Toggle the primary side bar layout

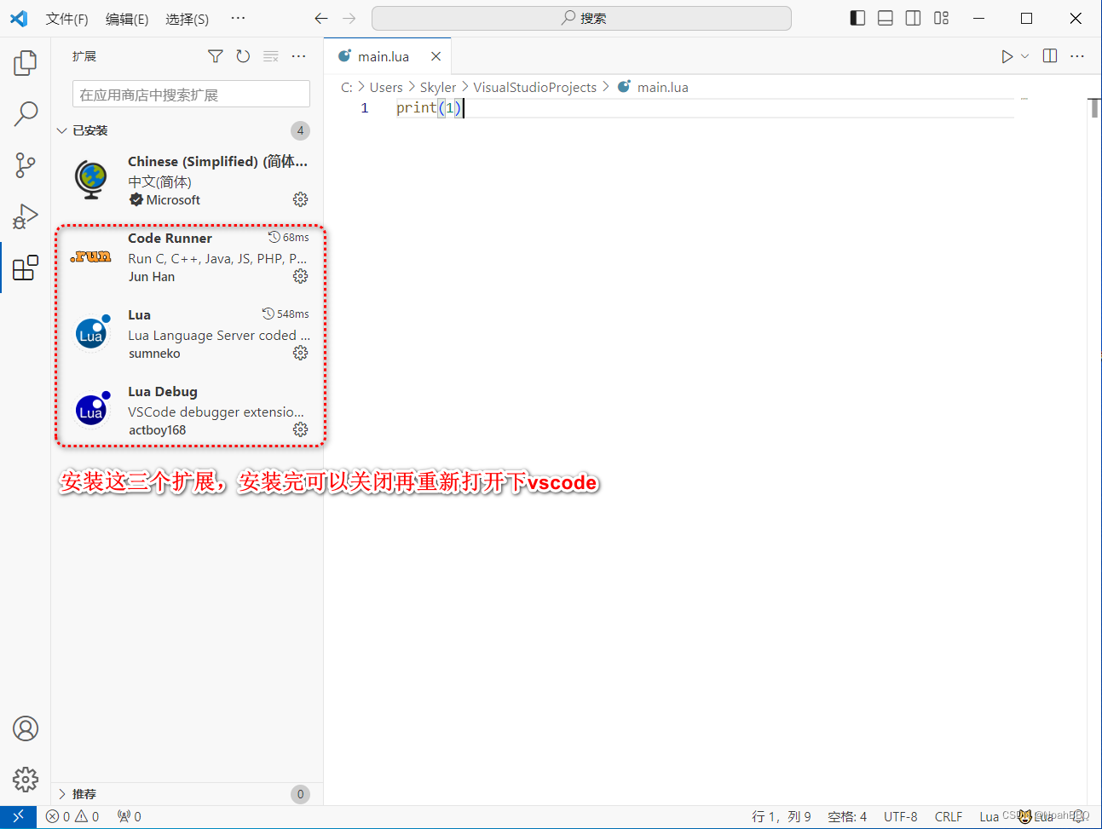coord(858,18)
